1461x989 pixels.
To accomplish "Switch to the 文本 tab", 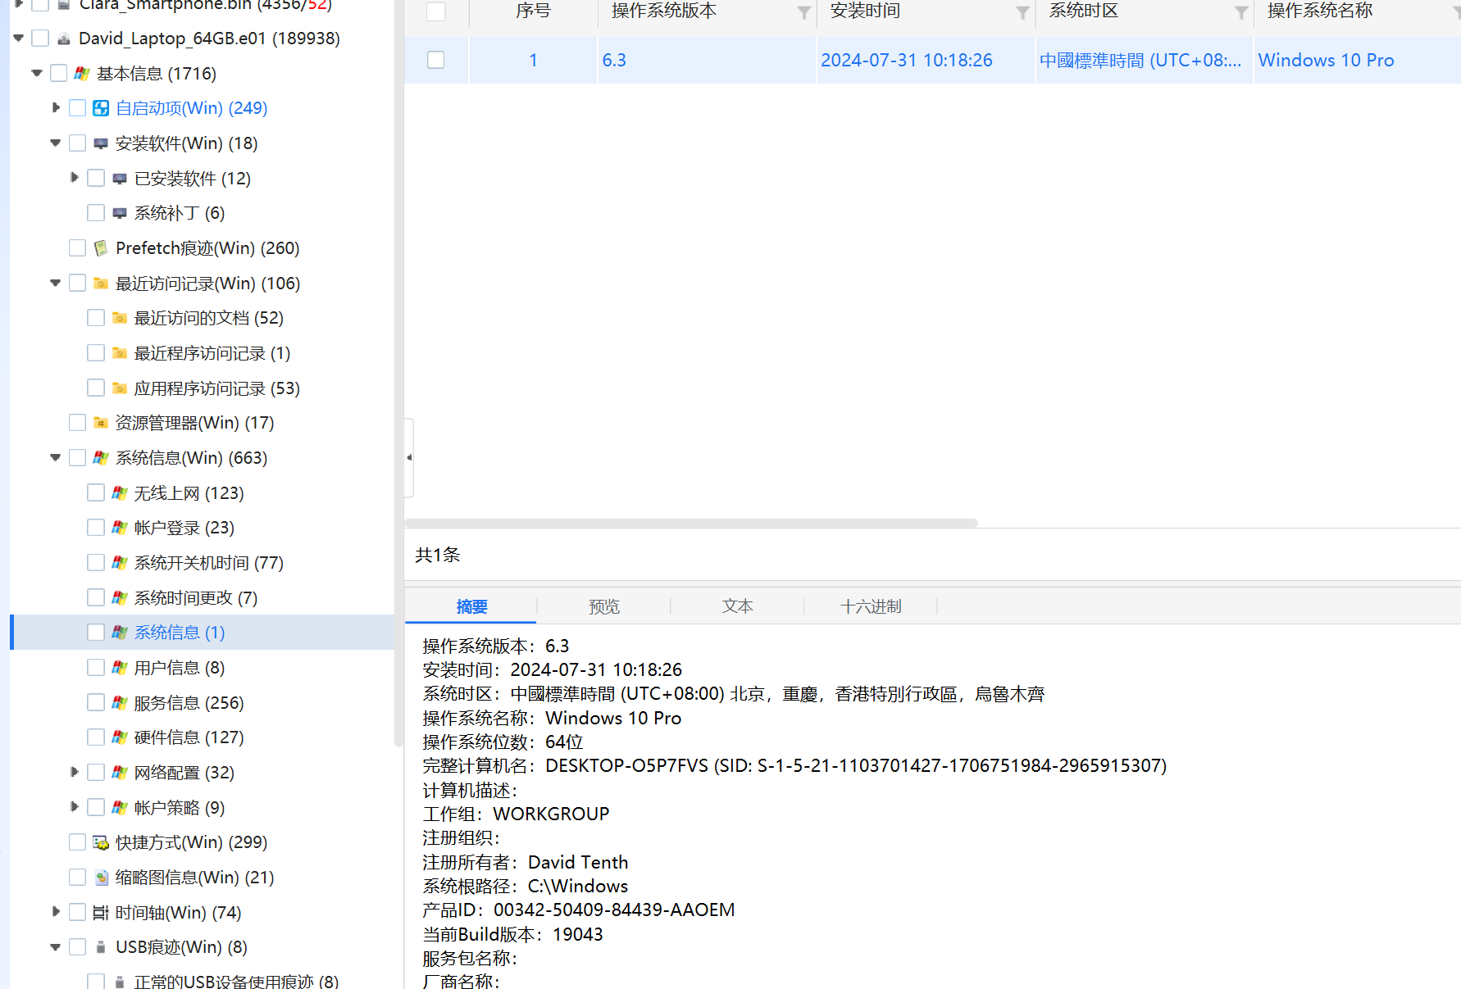I will tap(737, 606).
